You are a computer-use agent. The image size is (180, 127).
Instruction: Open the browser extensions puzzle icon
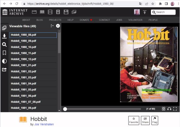pyautogui.click(x=160, y=4)
